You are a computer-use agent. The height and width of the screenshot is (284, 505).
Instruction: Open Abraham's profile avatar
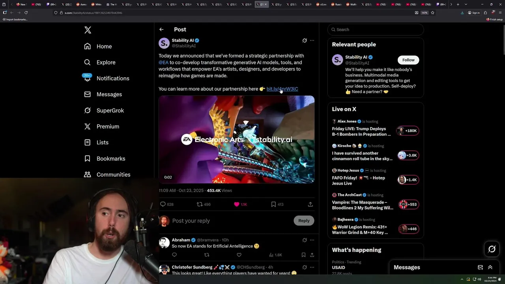(164, 243)
